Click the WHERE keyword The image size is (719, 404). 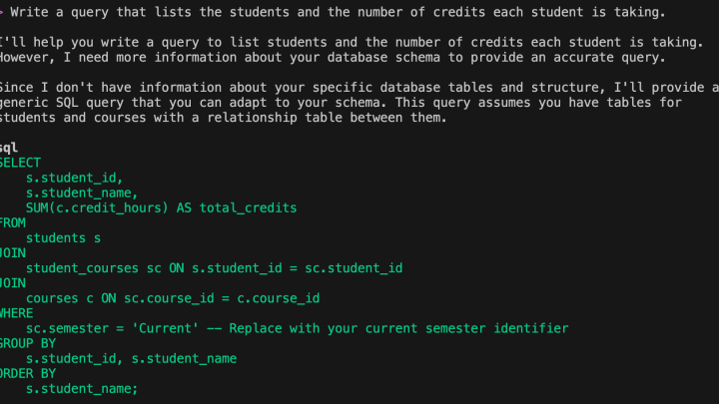(17, 313)
